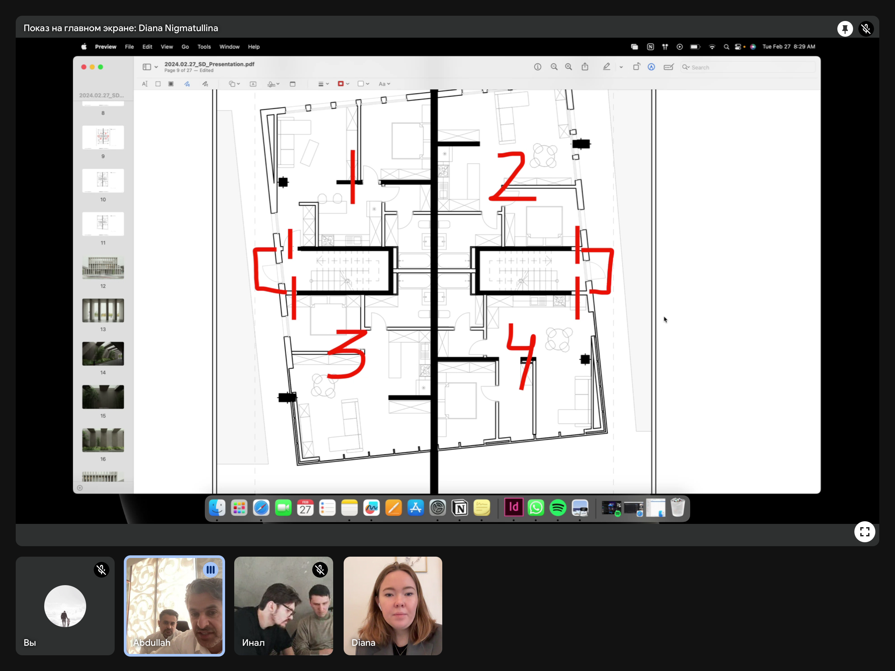Toggle microphone mute on presenter bar

(x=866, y=29)
